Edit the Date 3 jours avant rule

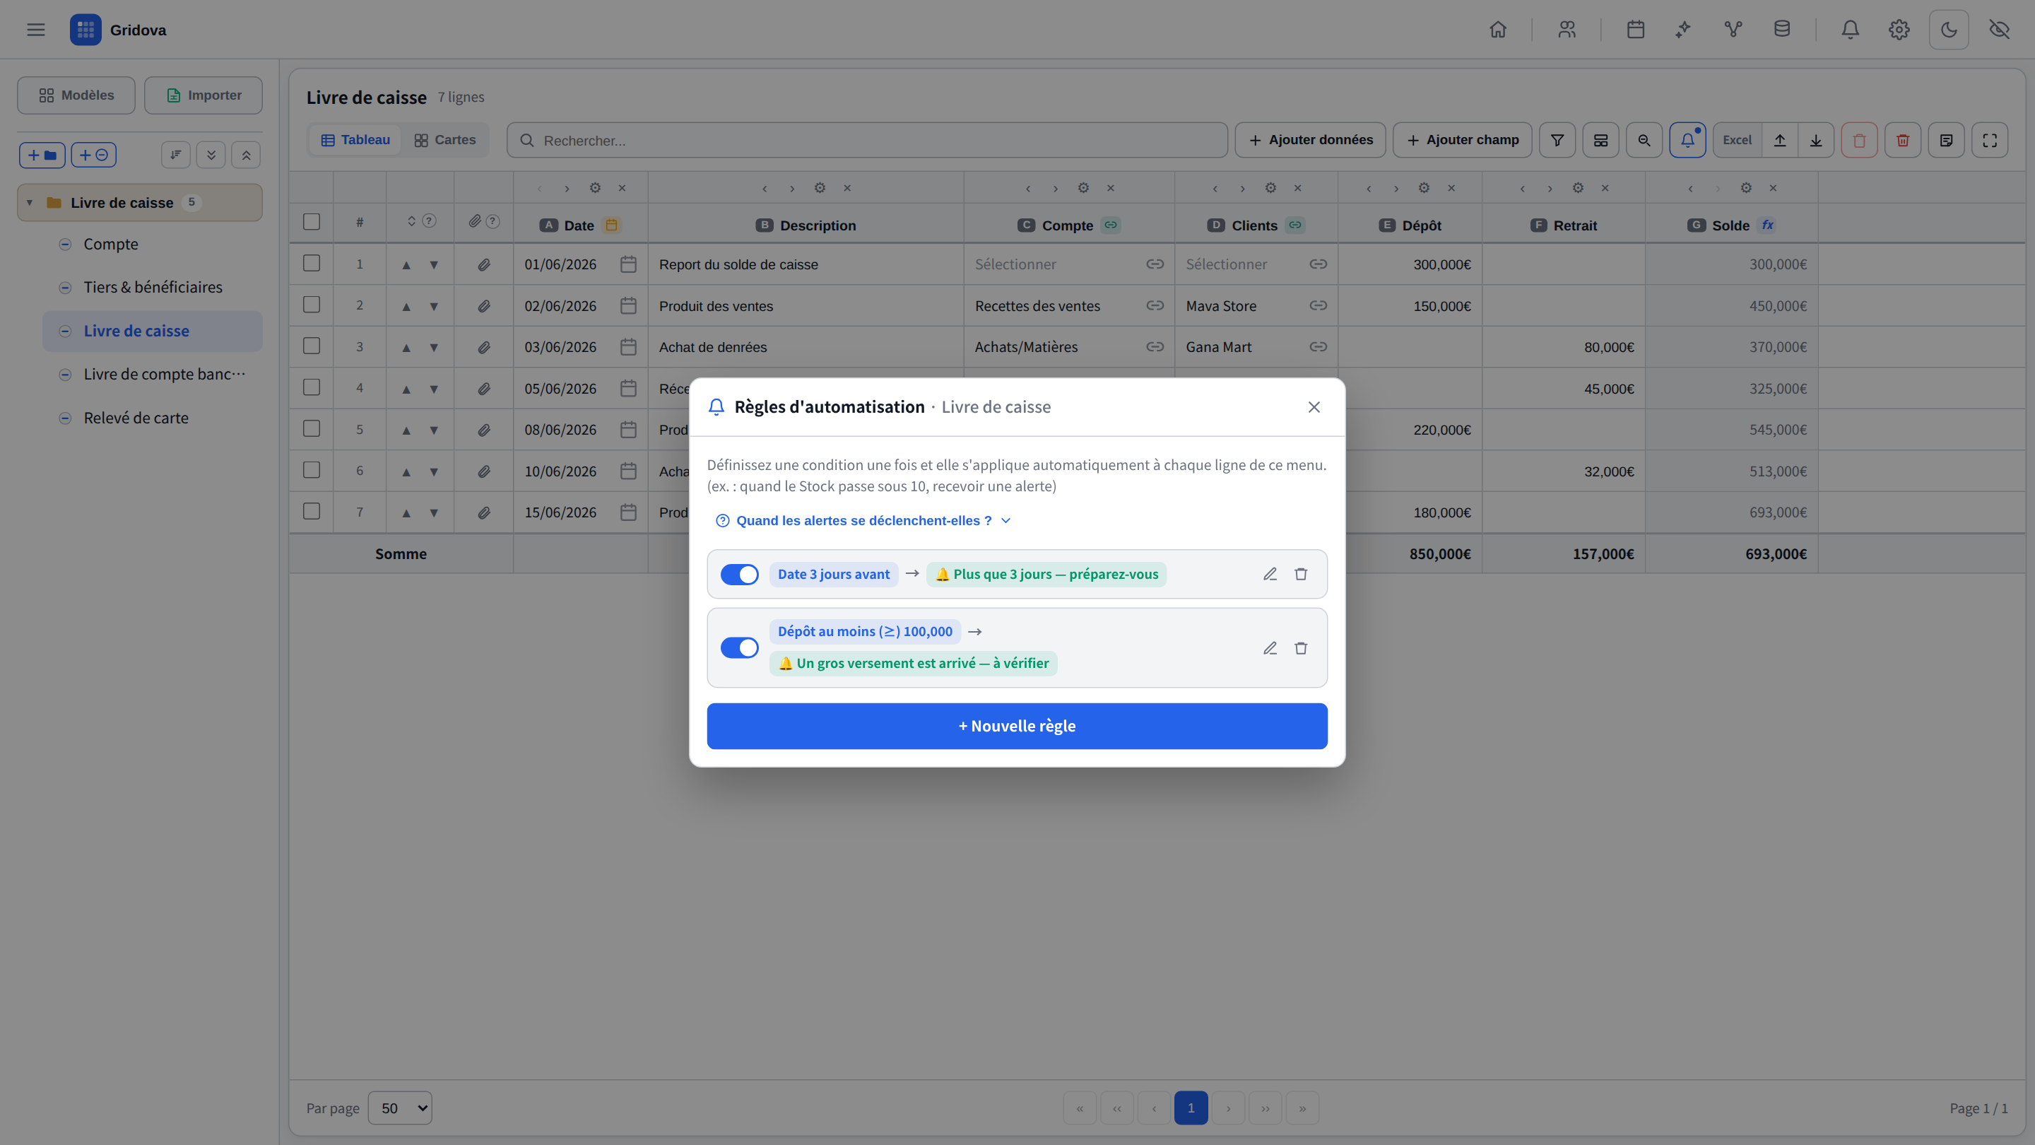point(1270,575)
